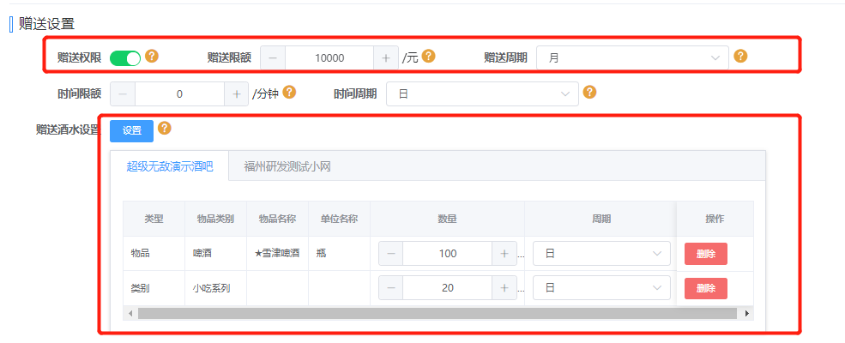Toggle the 赠送权限 switch
The width and height of the screenshot is (845, 343).
(x=125, y=58)
